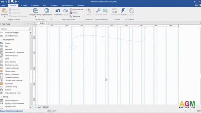Open the События lightning bolt icon
The width and height of the screenshot is (201, 113).
(123, 11)
